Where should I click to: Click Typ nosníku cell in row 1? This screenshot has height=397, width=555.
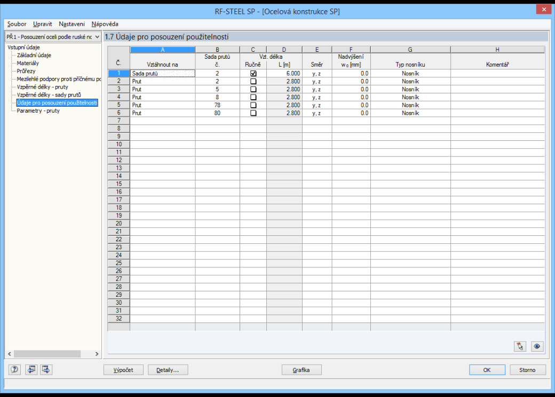point(410,74)
